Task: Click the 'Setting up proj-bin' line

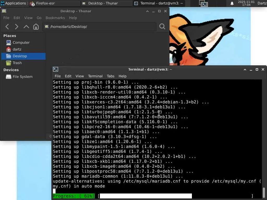Action: coord(96,82)
